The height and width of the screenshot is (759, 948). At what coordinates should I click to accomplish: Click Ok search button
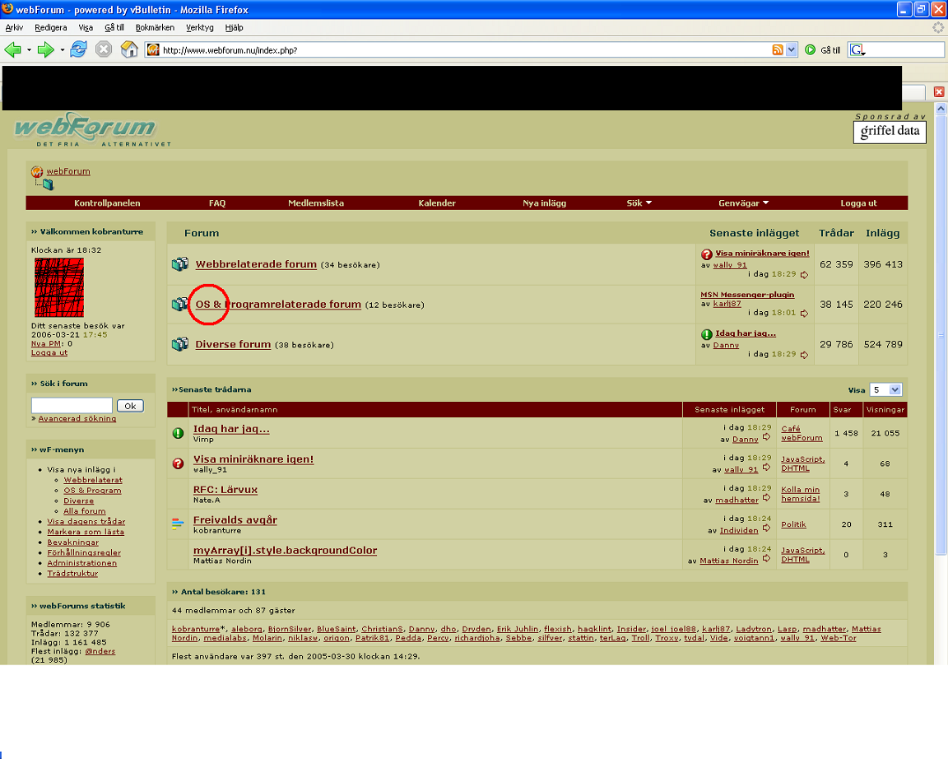click(x=130, y=406)
